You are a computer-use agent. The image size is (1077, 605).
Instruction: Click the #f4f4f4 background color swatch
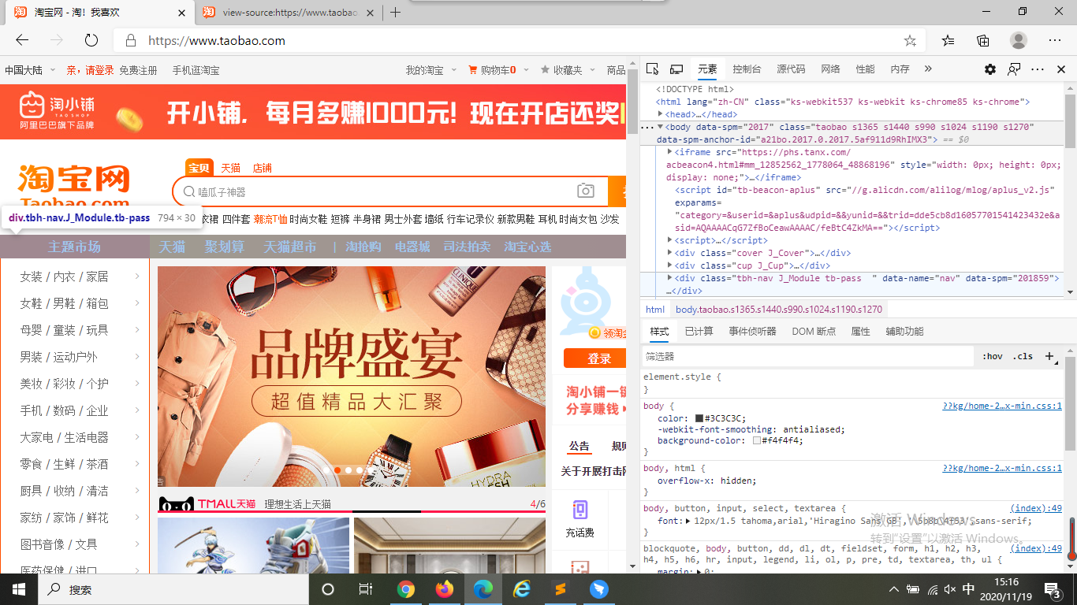(757, 440)
